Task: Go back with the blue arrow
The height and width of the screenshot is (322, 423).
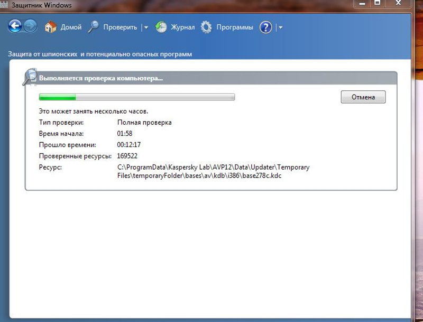Action: 15,26
